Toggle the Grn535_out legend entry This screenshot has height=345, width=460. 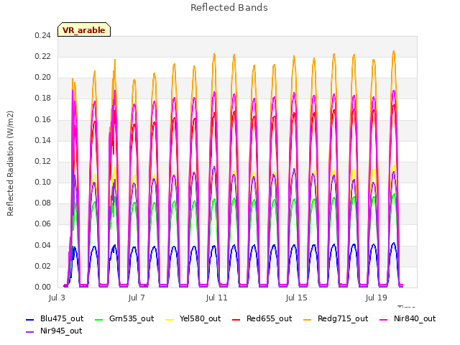[x=124, y=318]
